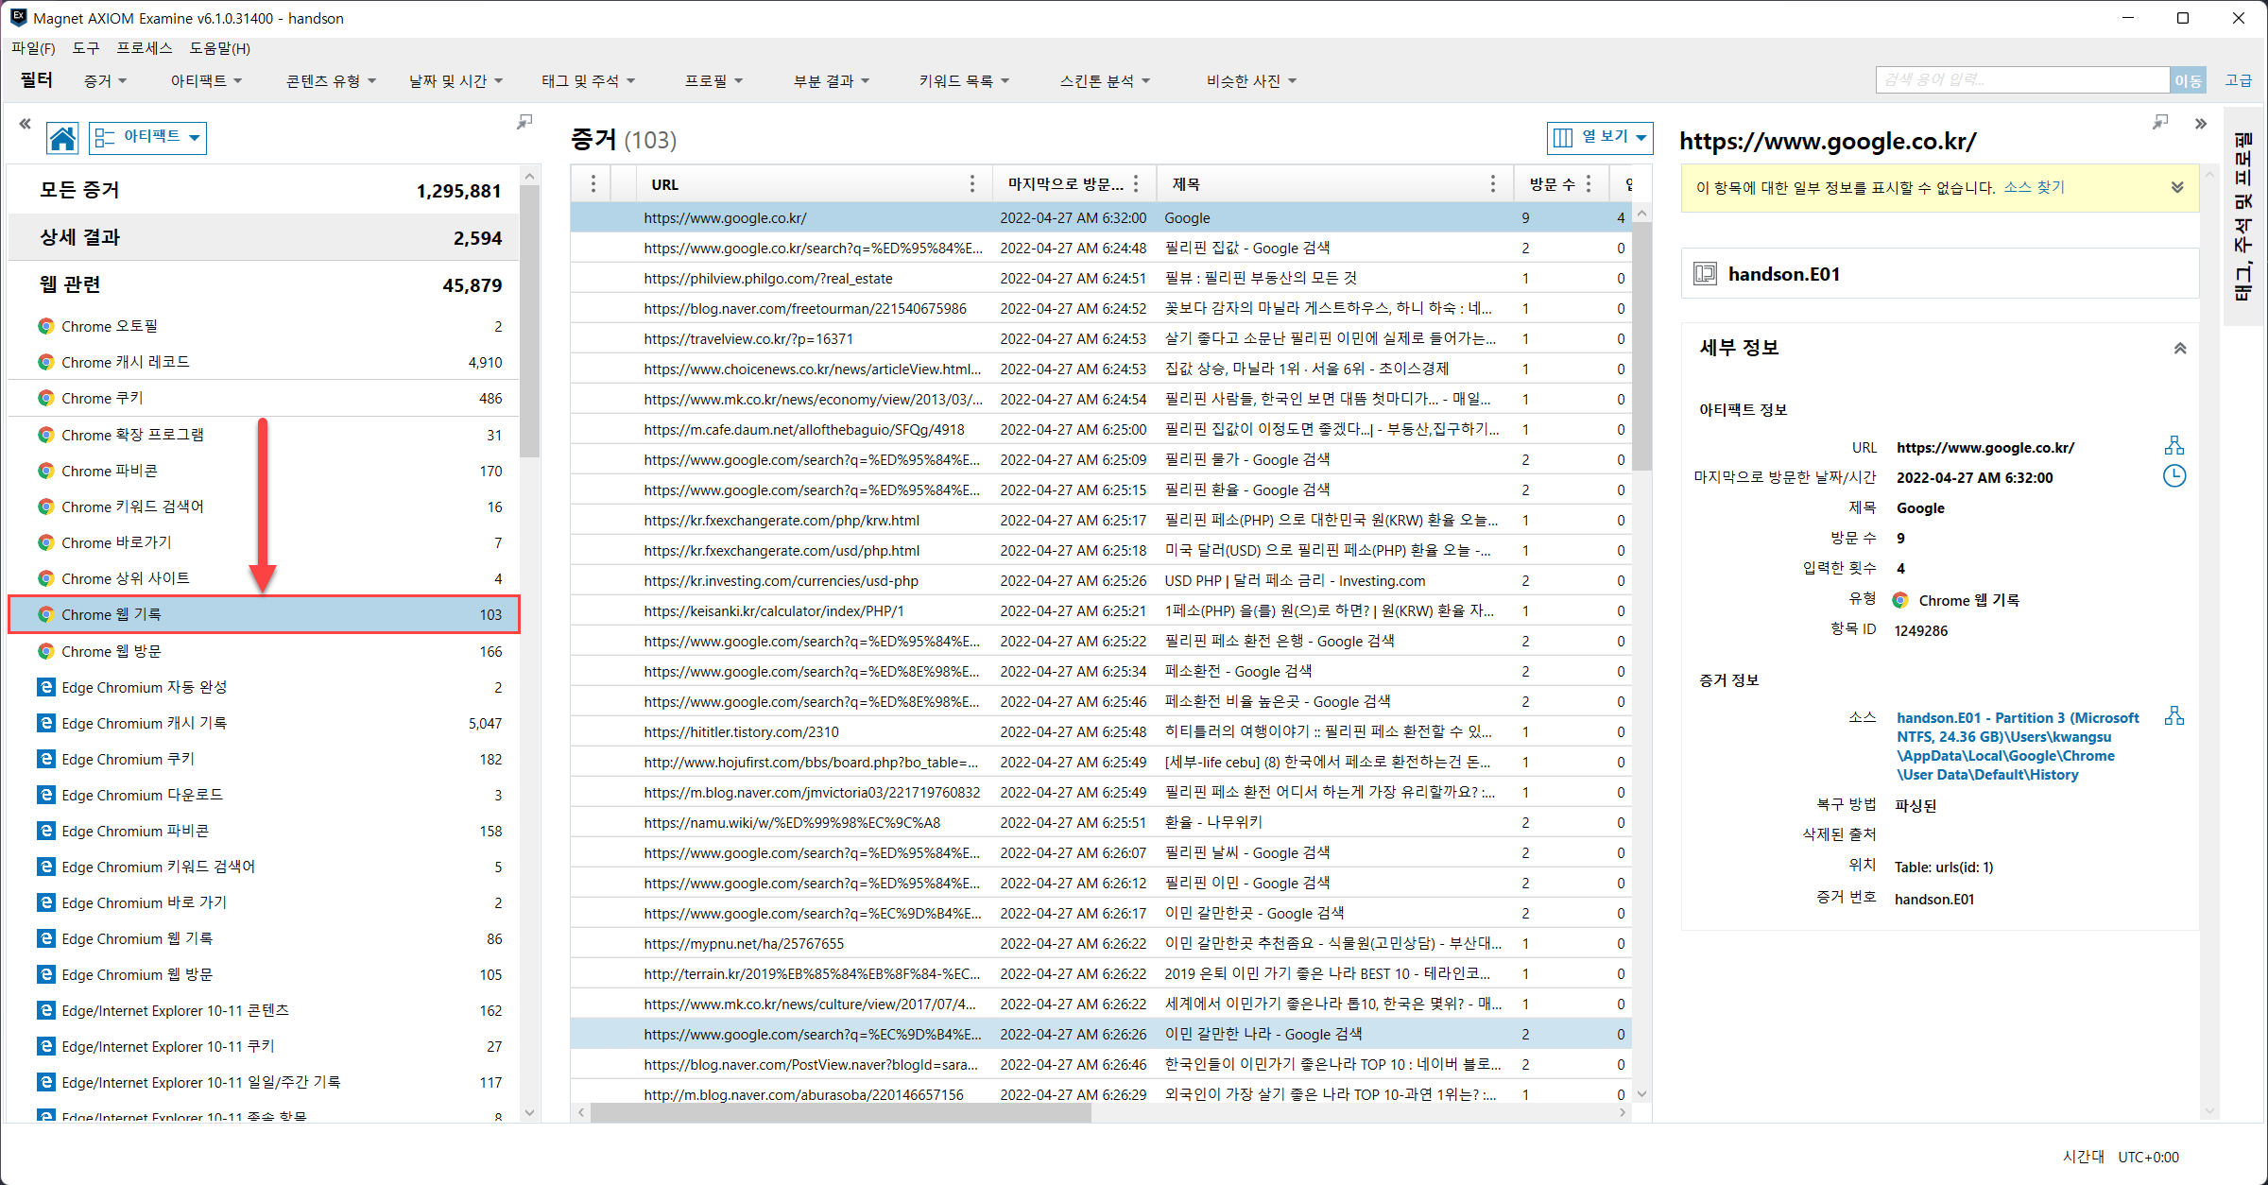Click the UTC+0:00 time zone setting
2268x1185 pixels.
[x=2148, y=1157]
